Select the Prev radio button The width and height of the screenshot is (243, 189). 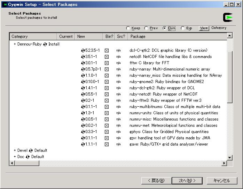(x=146, y=28)
